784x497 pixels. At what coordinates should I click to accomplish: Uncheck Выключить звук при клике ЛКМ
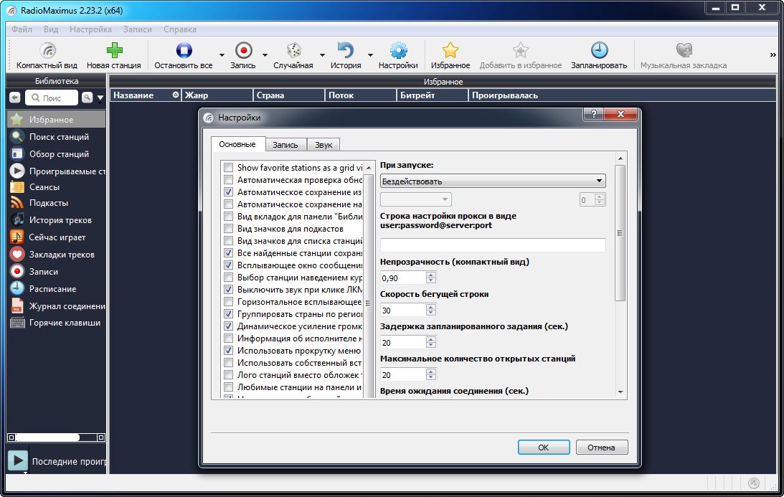tap(229, 290)
